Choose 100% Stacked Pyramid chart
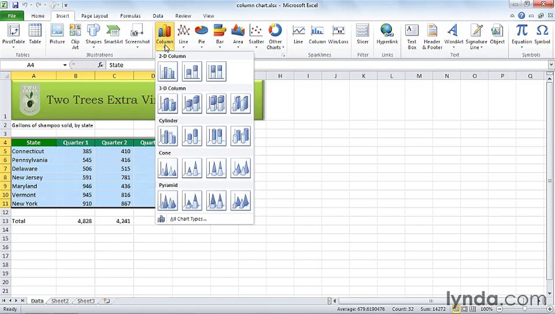The image size is (555, 314). pos(216,201)
